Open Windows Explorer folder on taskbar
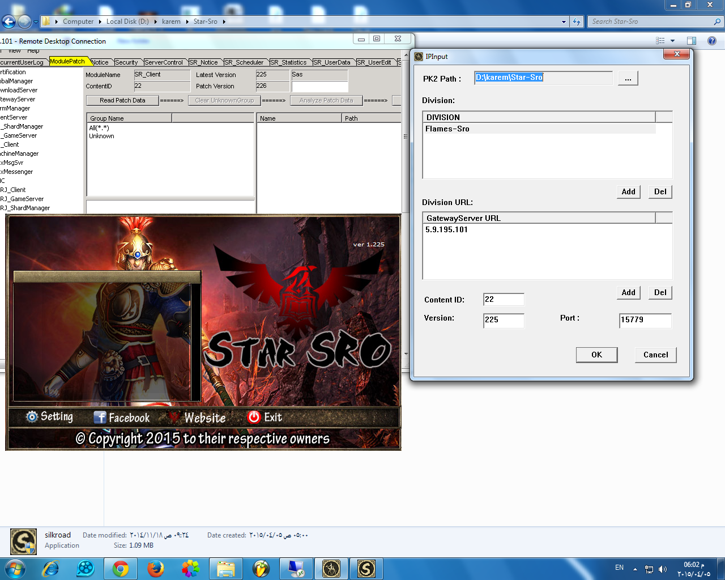 coord(226,568)
